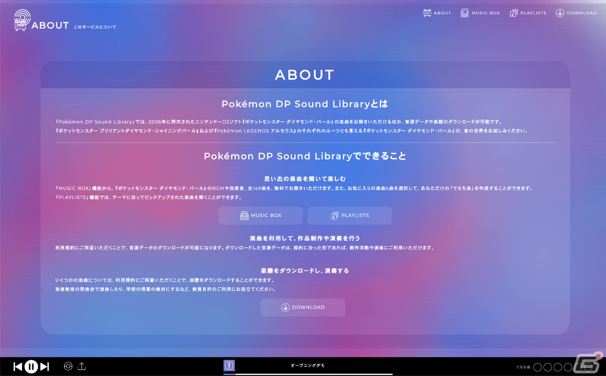Open DOWNLOAD in the top navigation
This screenshot has width=606, height=376.
point(576,13)
